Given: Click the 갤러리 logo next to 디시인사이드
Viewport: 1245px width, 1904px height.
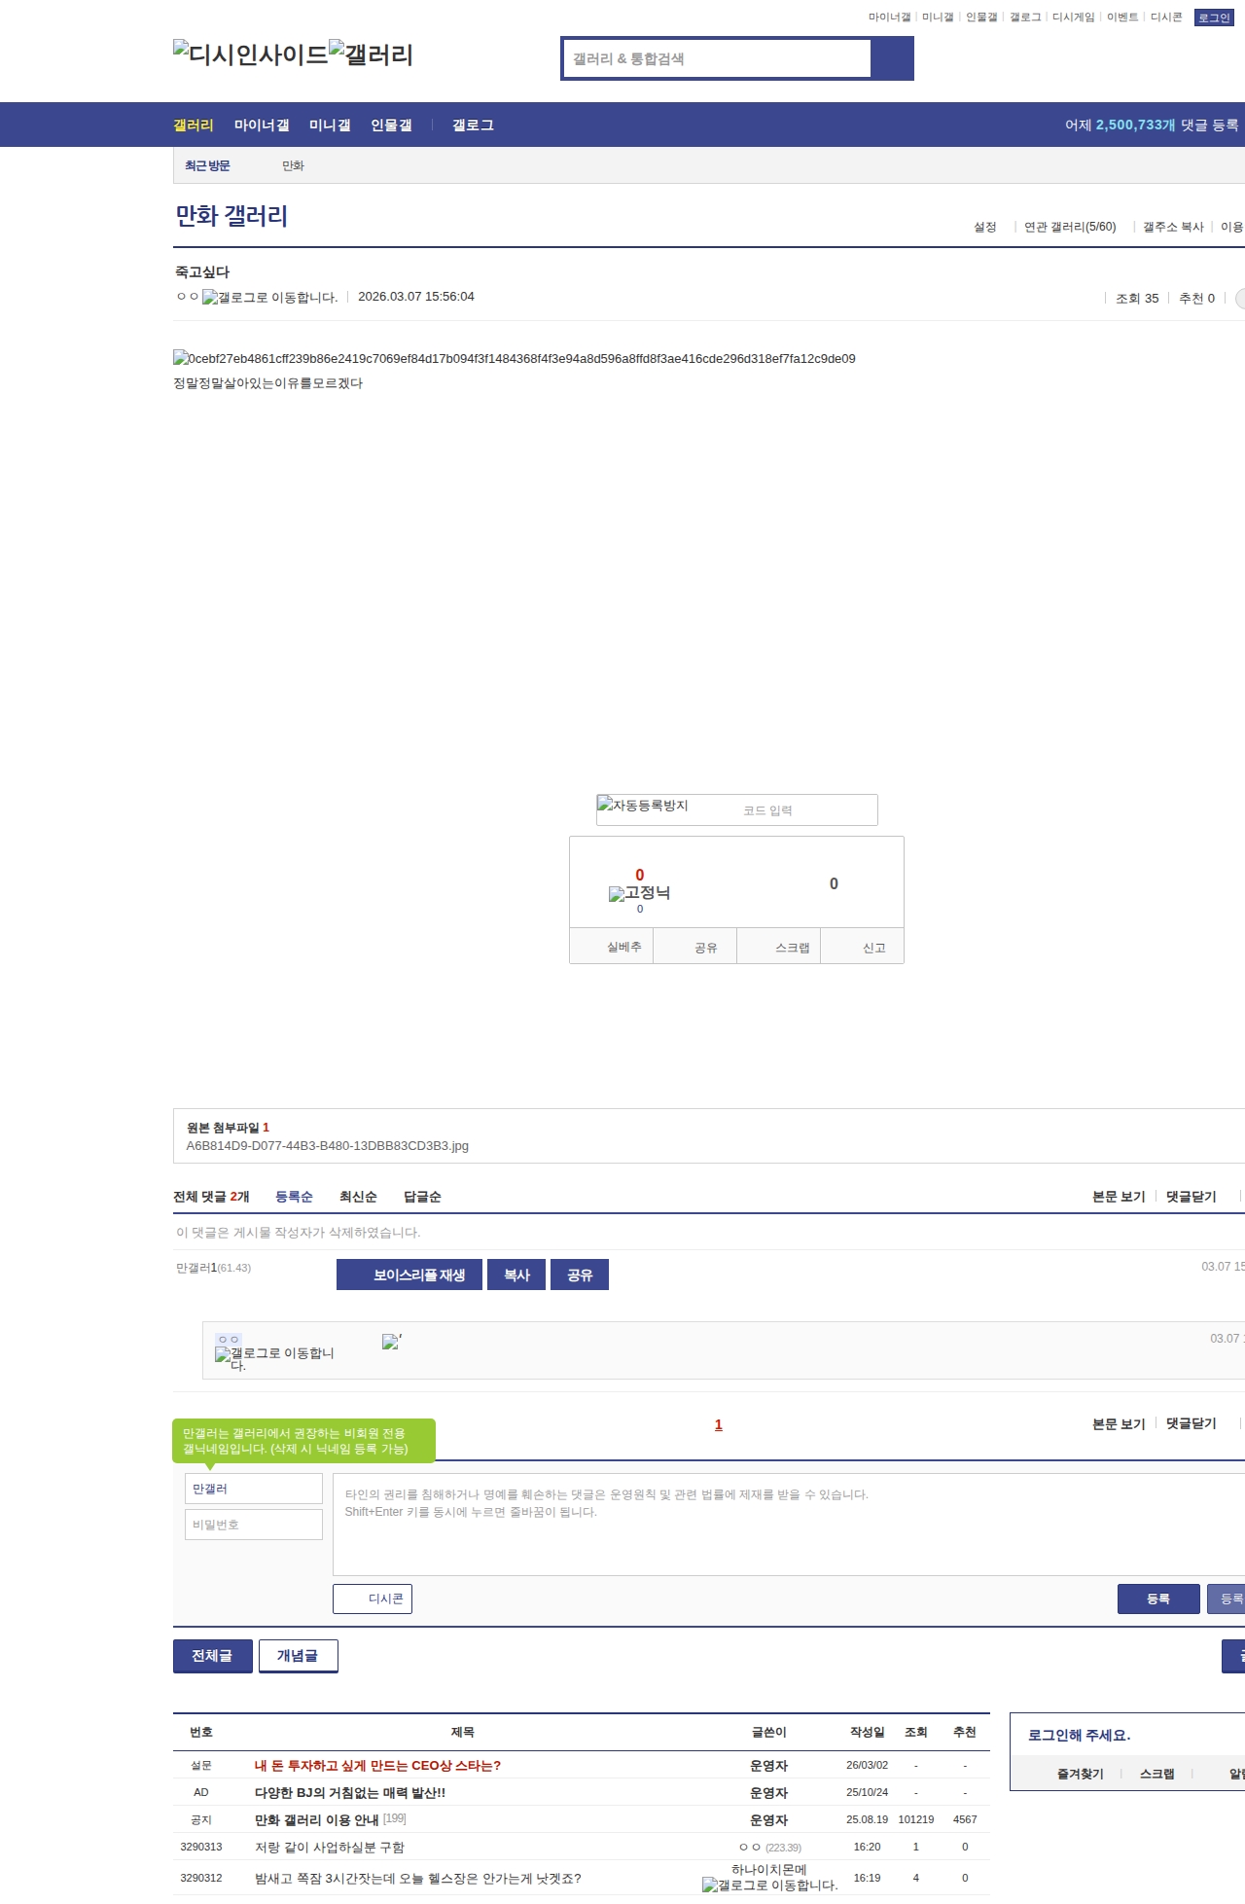Looking at the screenshot, I should coord(372,54).
